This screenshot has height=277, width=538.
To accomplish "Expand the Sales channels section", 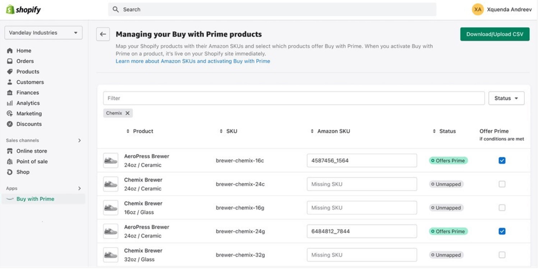I will tap(79, 141).
